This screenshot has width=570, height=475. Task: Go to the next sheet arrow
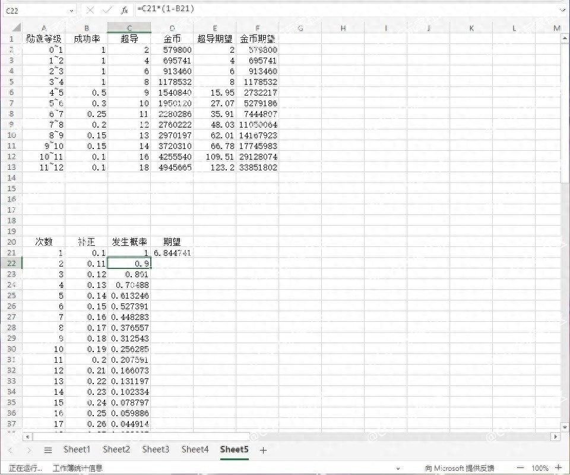(x=29, y=450)
